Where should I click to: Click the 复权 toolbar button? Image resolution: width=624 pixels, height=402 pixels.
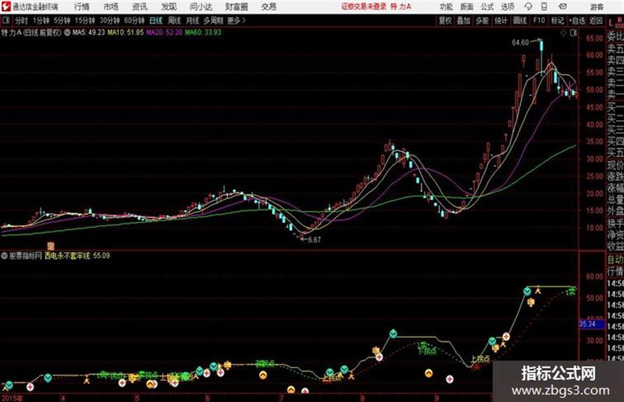tap(445, 20)
